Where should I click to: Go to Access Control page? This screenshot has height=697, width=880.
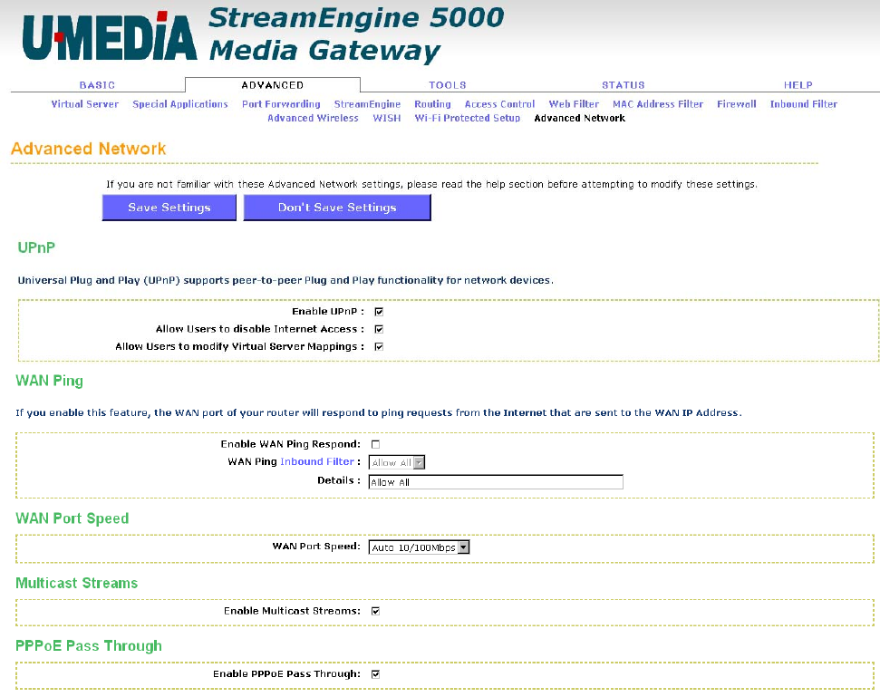tap(499, 104)
